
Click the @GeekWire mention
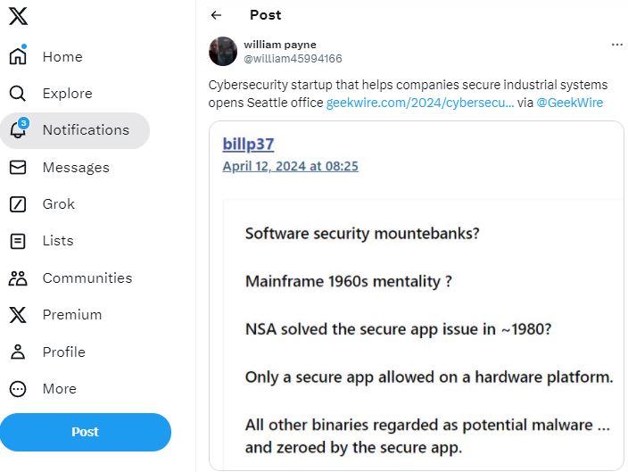coord(569,103)
